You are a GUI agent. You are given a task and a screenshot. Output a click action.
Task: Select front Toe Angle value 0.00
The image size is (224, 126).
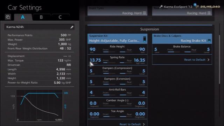pos(94,114)
